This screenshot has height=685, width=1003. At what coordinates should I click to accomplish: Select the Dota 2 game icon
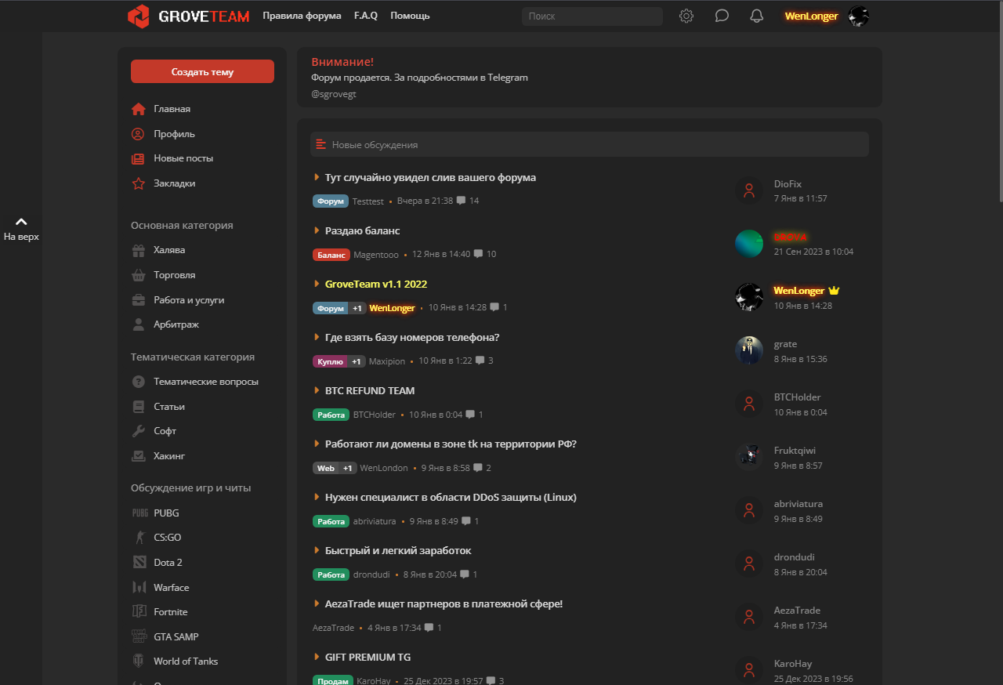pos(139,563)
